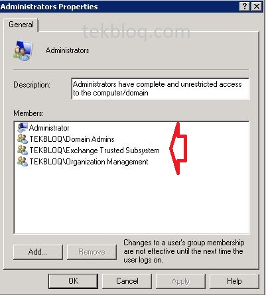Viewport: 266px width, 295px height.
Task: Select the Administrator user icon in members
Action: (x=23, y=127)
